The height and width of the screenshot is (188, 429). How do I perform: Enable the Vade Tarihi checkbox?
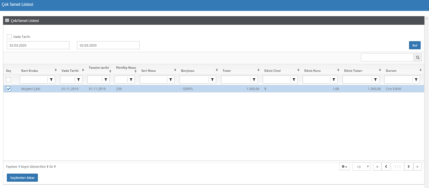coord(9,37)
